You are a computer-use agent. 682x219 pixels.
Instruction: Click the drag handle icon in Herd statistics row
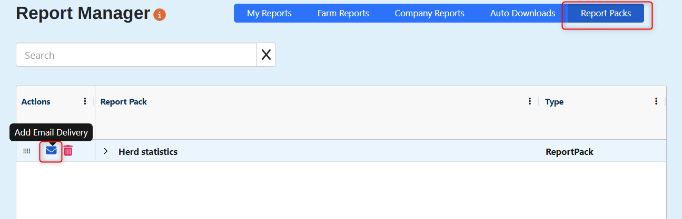[27, 151]
